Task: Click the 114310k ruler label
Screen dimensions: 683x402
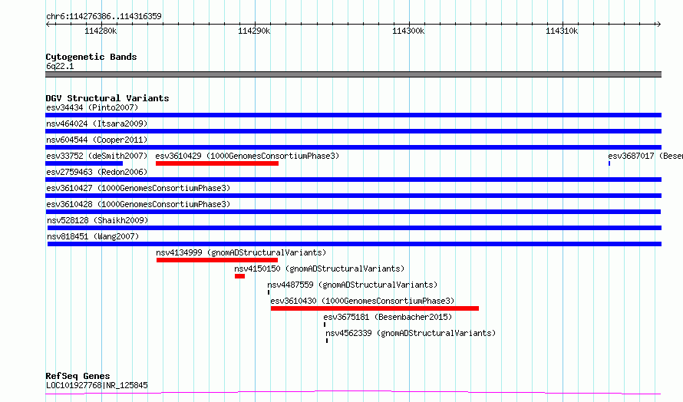Action: pos(562,31)
